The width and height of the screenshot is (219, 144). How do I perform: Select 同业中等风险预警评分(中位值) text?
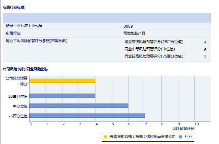tap(150, 49)
